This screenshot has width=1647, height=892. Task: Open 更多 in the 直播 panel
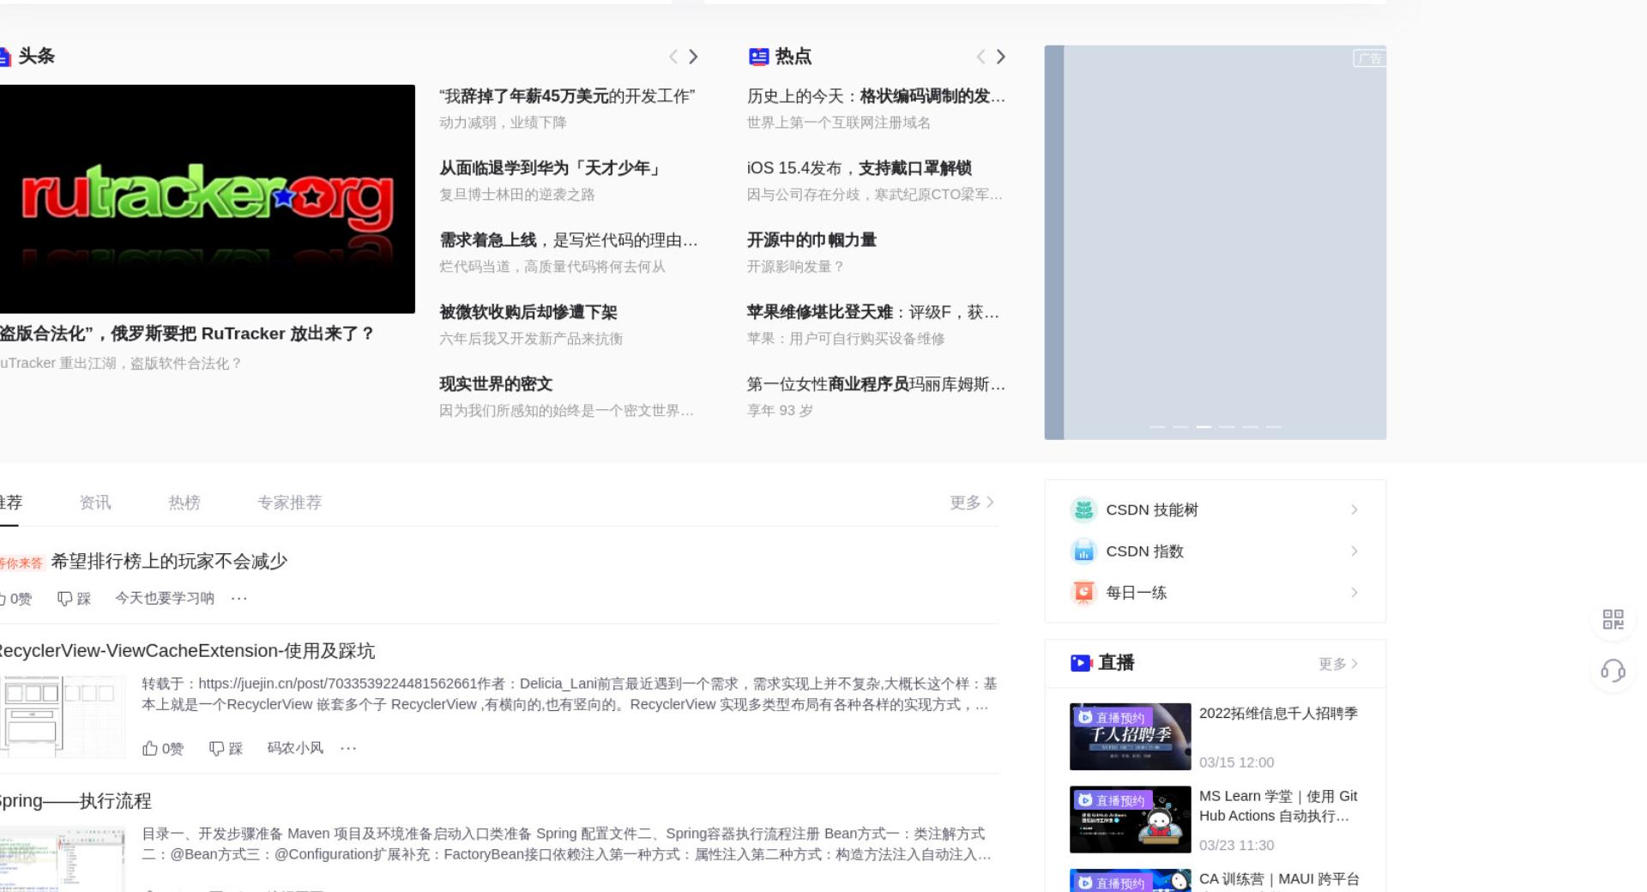tap(1338, 664)
